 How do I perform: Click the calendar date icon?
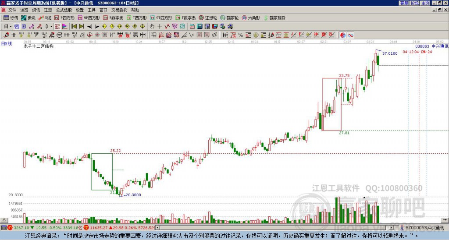pyautogui.click(x=192, y=27)
